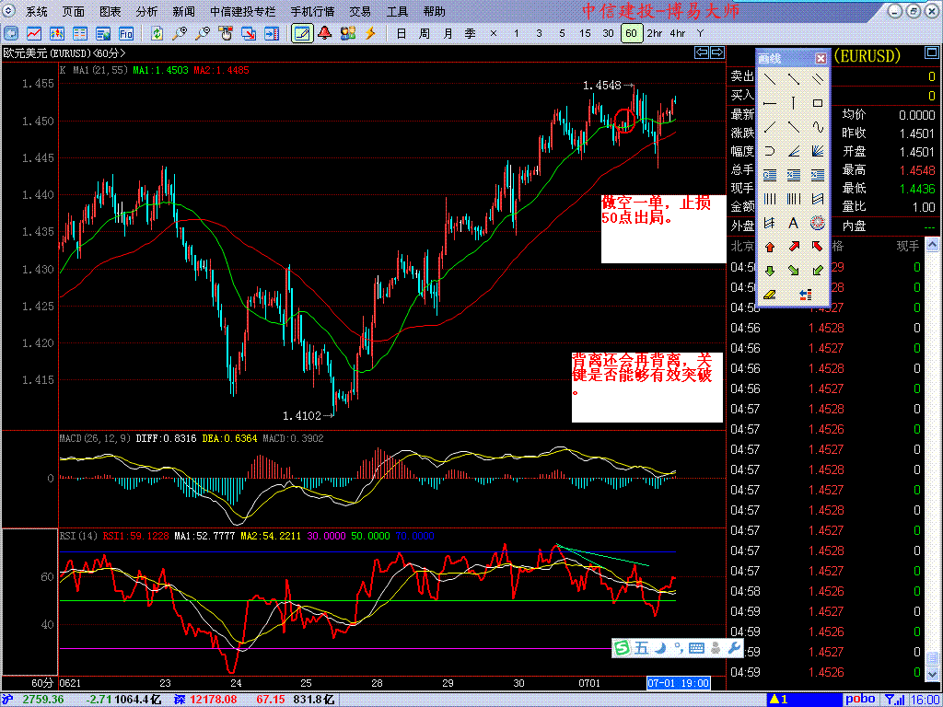Switch to the quarterly 季 period
The image size is (943, 707).
(x=471, y=34)
